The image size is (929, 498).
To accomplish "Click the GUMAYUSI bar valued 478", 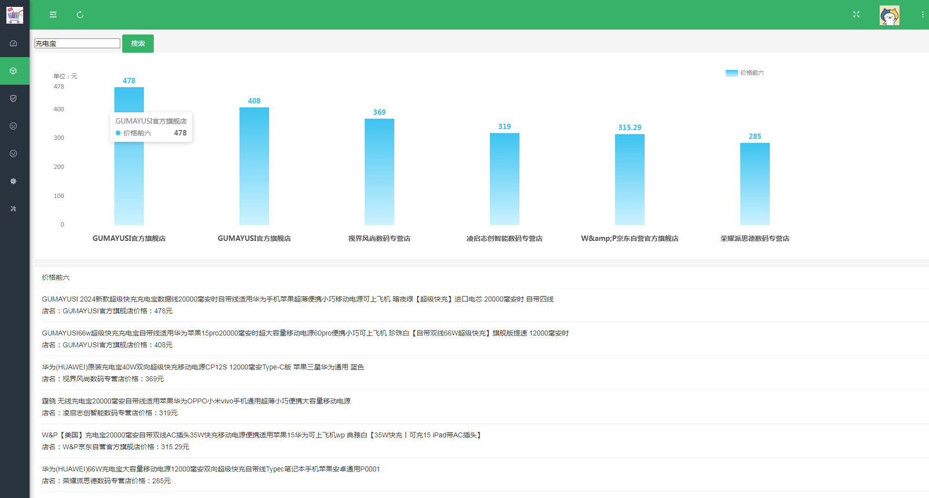I will click(x=129, y=156).
